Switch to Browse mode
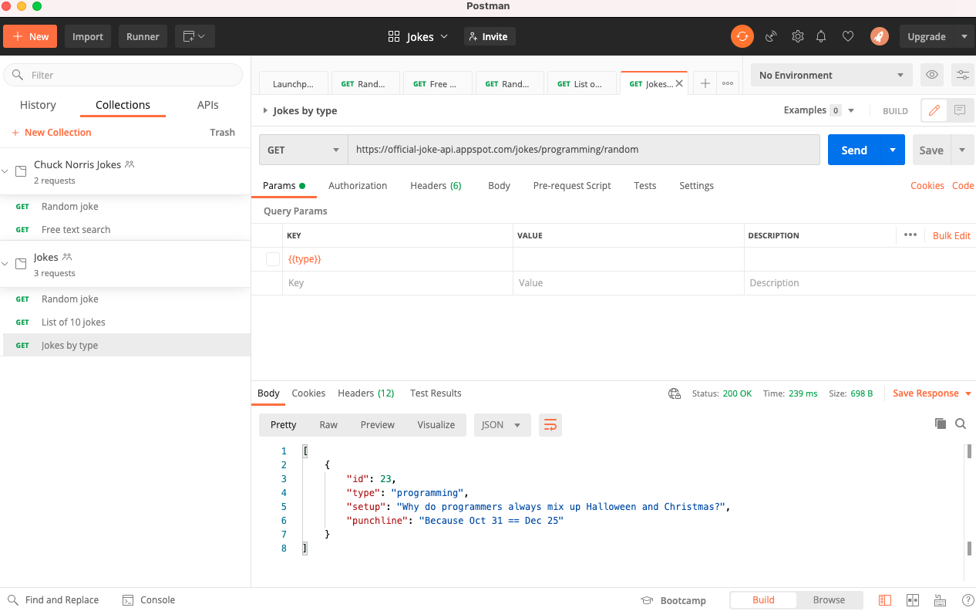Viewport: 976px width, 611px height. pos(829,600)
